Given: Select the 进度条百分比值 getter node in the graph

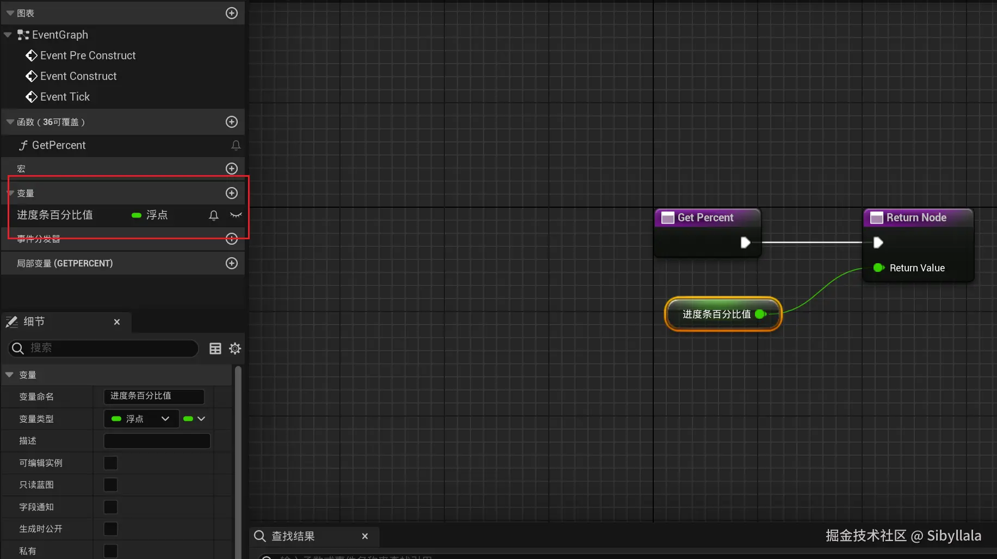Looking at the screenshot, I should pos(723,314).
